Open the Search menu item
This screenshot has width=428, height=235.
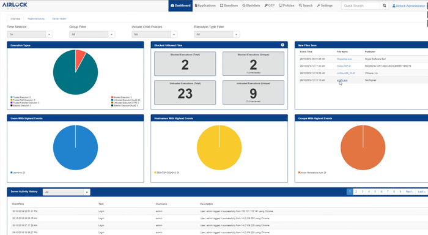(x=306, y=6)
